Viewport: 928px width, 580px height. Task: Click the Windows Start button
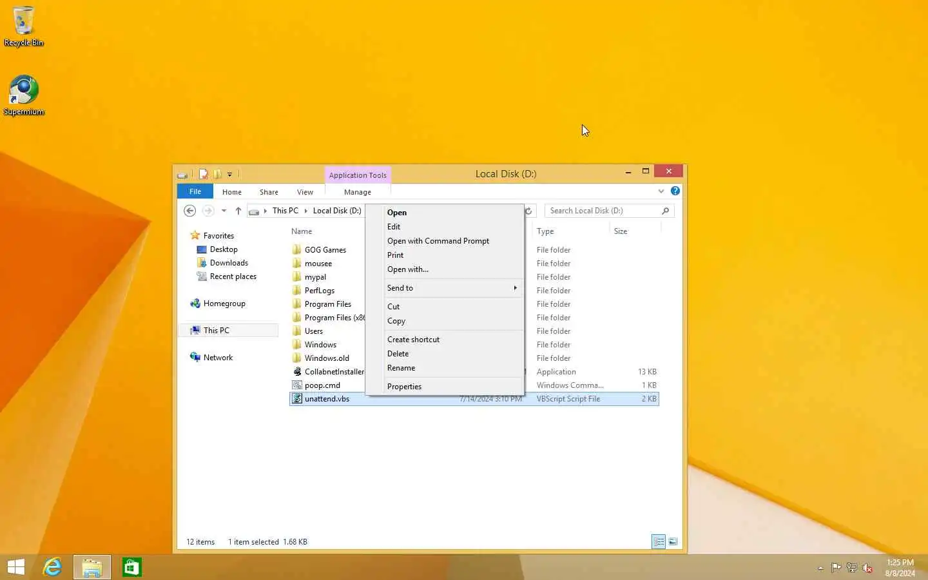coord(16,567)
